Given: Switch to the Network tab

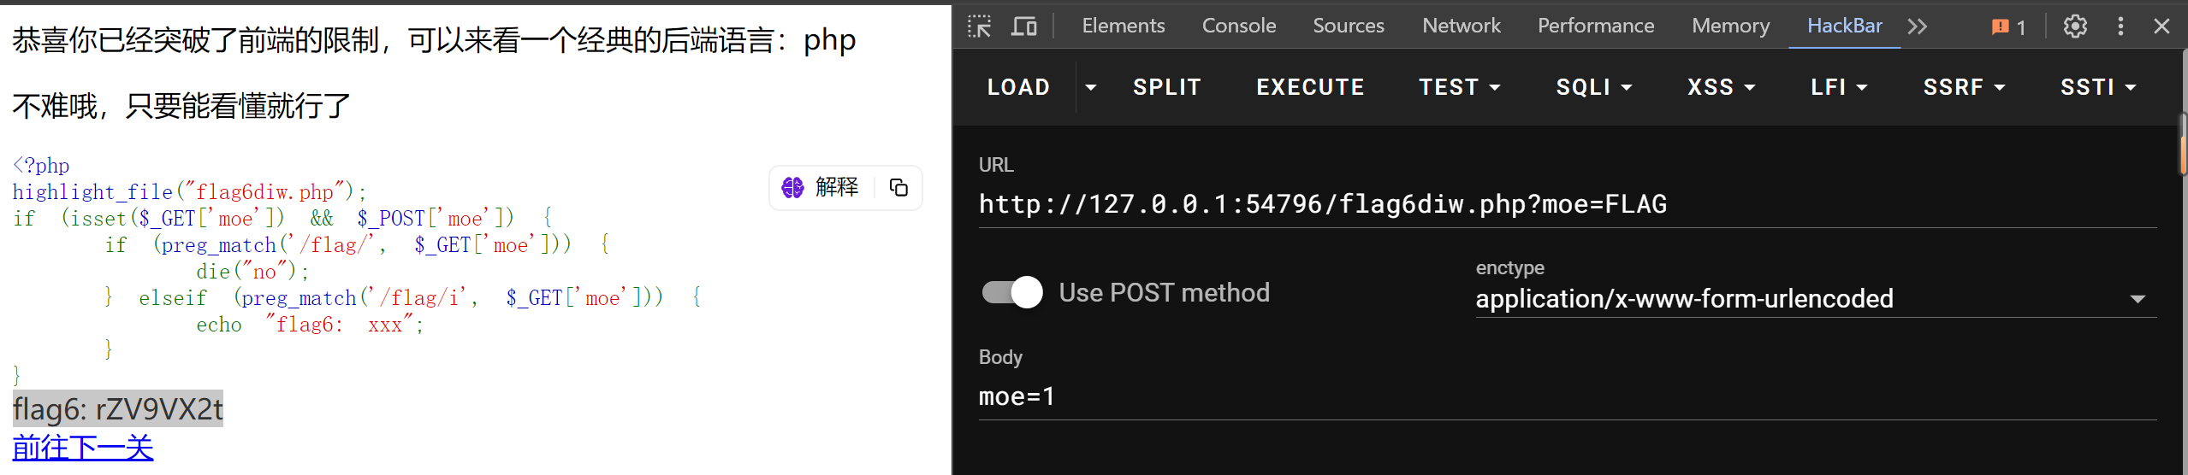Looking at the screenshot, I should click(1462, 26).
